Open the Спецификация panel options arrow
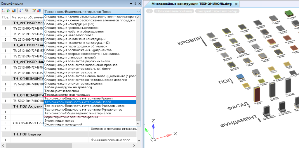 click(131, 4)
